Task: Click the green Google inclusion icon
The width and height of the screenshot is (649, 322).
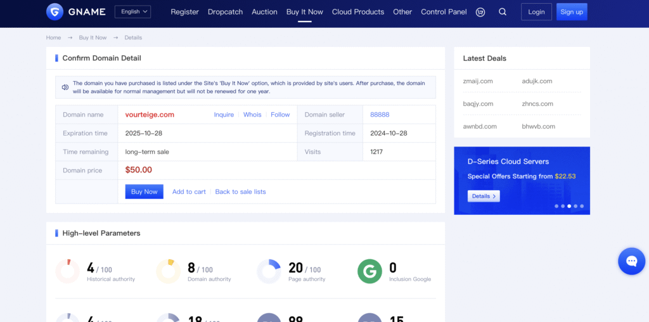Action: 369,271
